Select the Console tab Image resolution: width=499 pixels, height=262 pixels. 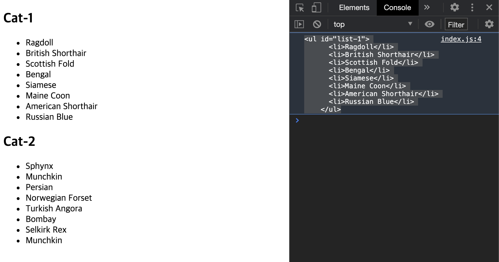397,8
